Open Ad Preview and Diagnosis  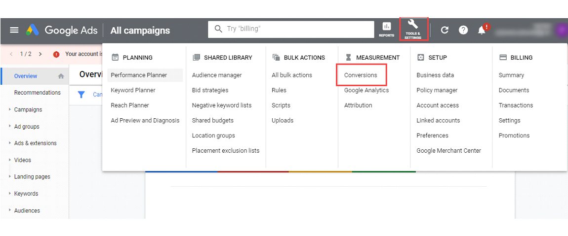point(145,120)
